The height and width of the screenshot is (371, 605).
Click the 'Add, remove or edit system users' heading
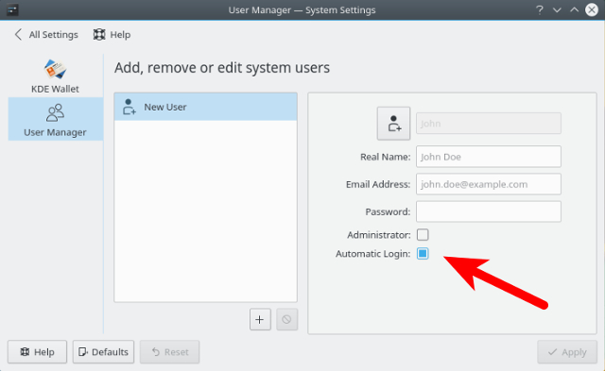click(222, 68)
